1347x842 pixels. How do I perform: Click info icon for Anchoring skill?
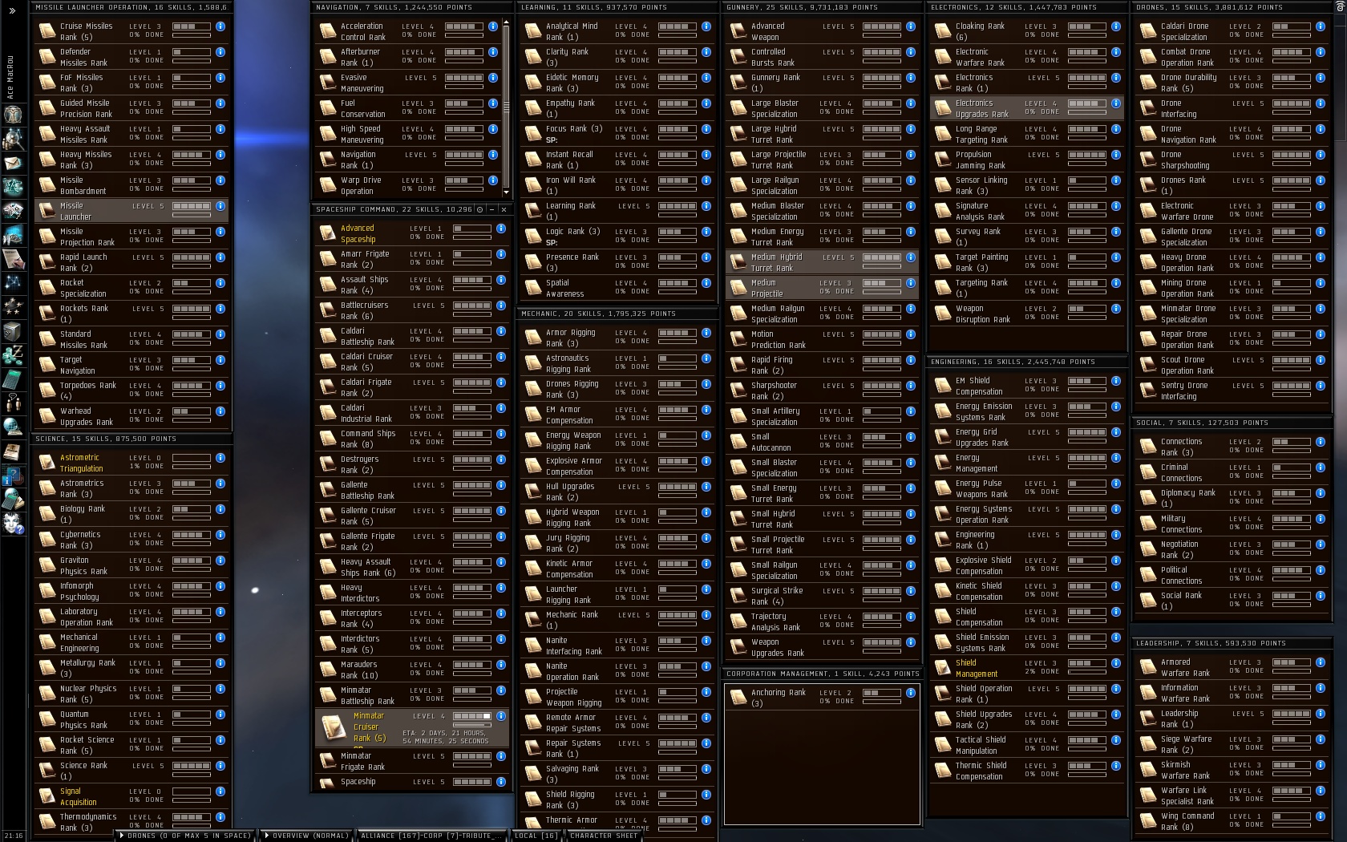tap(911, 693)
